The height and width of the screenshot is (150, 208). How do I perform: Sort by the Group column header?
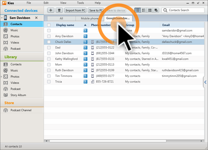click(x=130, y=25)
